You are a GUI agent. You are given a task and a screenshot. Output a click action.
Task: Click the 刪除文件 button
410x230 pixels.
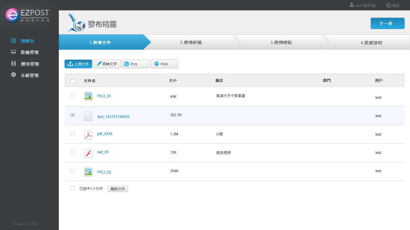pos(118,189)
